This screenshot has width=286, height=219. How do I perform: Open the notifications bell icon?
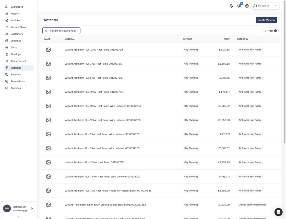[231, 6]
